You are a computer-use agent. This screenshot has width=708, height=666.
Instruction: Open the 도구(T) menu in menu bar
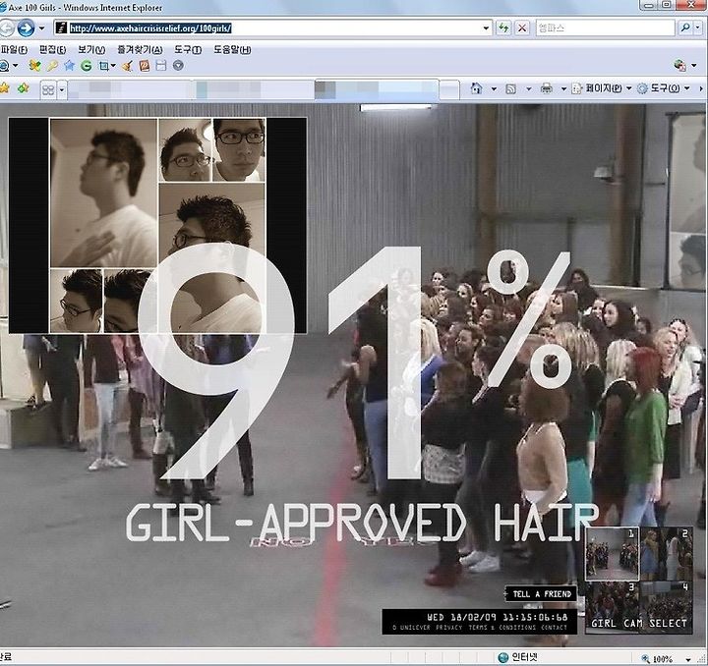coord(188,49)
